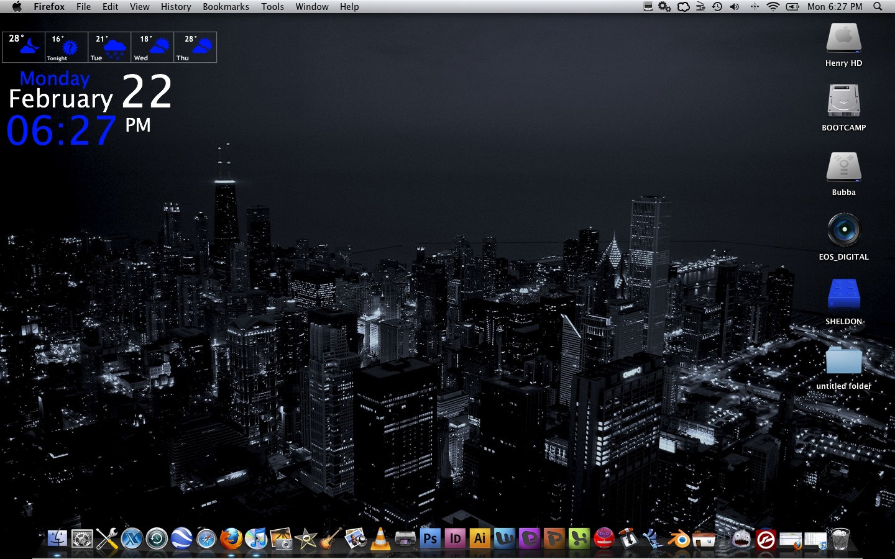The height and width of the screenshot is (559, 895).
Task: Click the cloud-shaped menu bar icon
Action: click(683, 6)
